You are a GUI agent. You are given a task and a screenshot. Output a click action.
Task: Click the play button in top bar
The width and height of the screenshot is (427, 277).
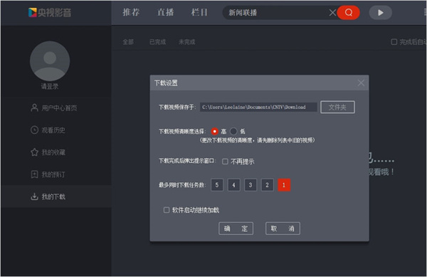click(381, 13)
